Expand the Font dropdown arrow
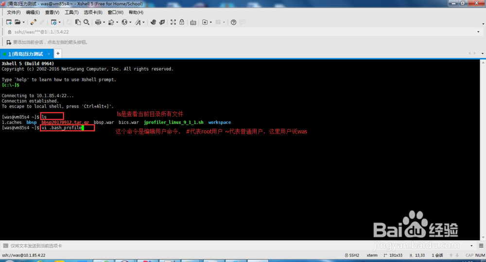 [143, 22]
